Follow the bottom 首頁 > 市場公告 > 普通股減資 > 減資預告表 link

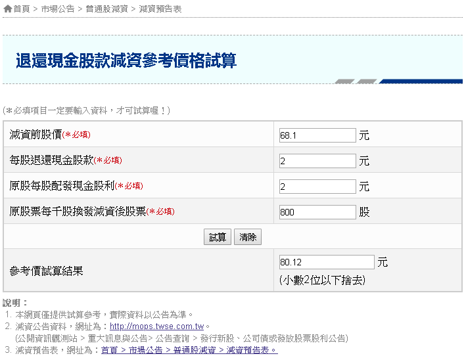(189, 350)
